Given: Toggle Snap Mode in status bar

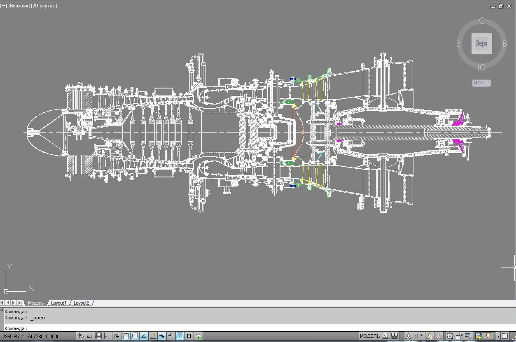Looking at the screenshot, I should 89,336.
